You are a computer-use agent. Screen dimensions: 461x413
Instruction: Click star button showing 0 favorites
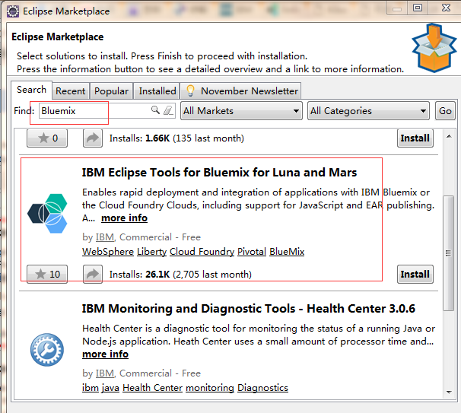click(47, 138)
